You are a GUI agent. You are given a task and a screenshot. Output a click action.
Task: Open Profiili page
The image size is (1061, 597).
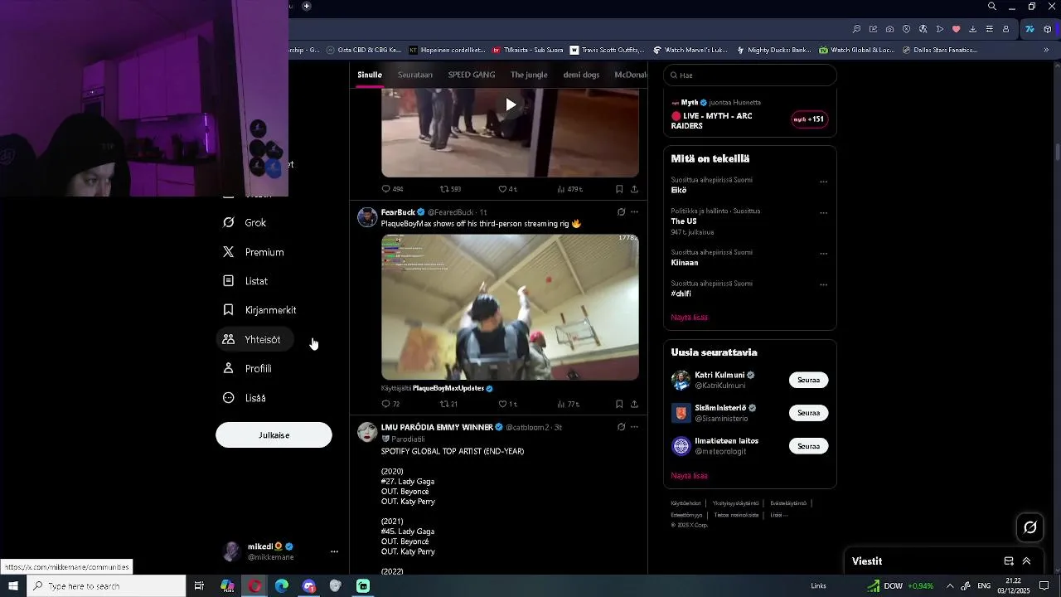[x=247, y=368]
